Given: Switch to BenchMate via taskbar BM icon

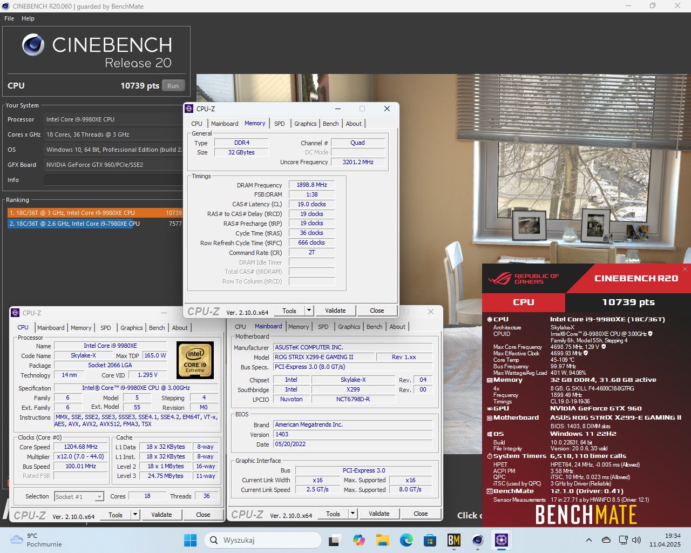Looking at the screenshot, I should click(453, 540).
